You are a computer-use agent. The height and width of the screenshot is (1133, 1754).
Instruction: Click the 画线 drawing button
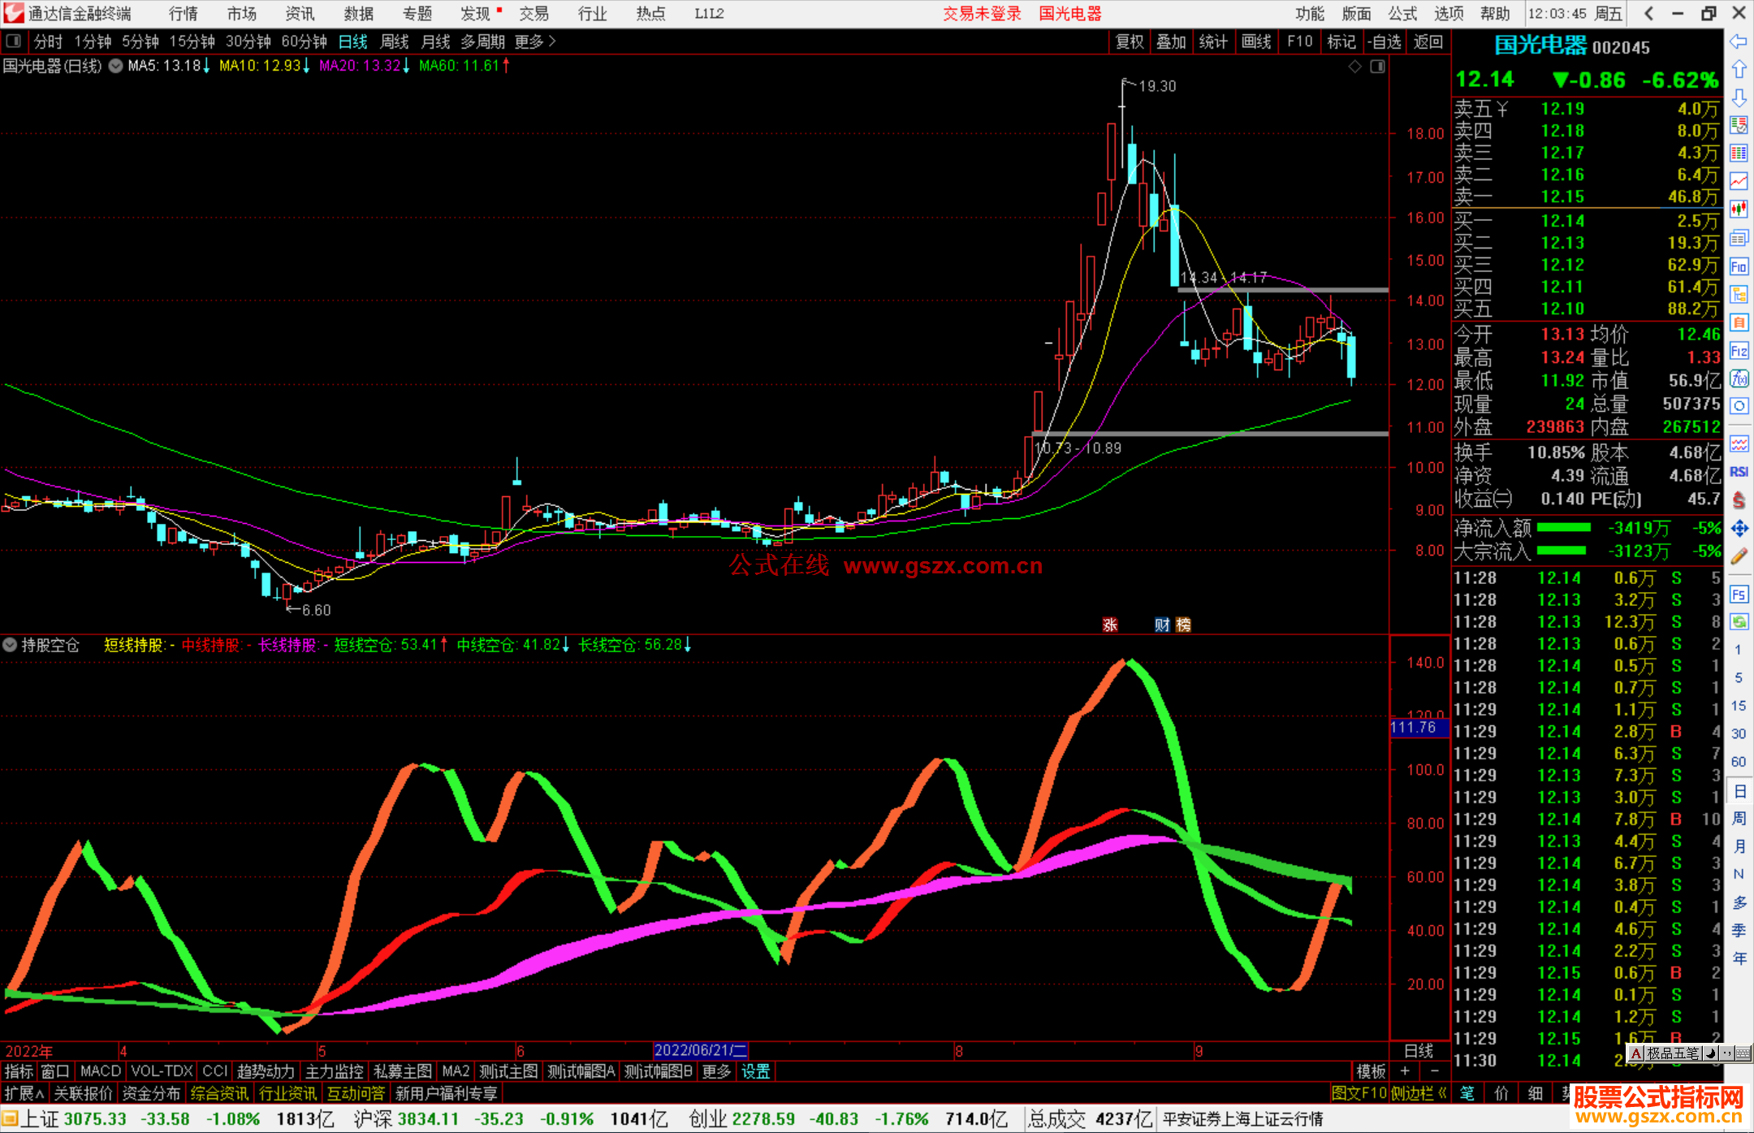(x=1256, y=41)
